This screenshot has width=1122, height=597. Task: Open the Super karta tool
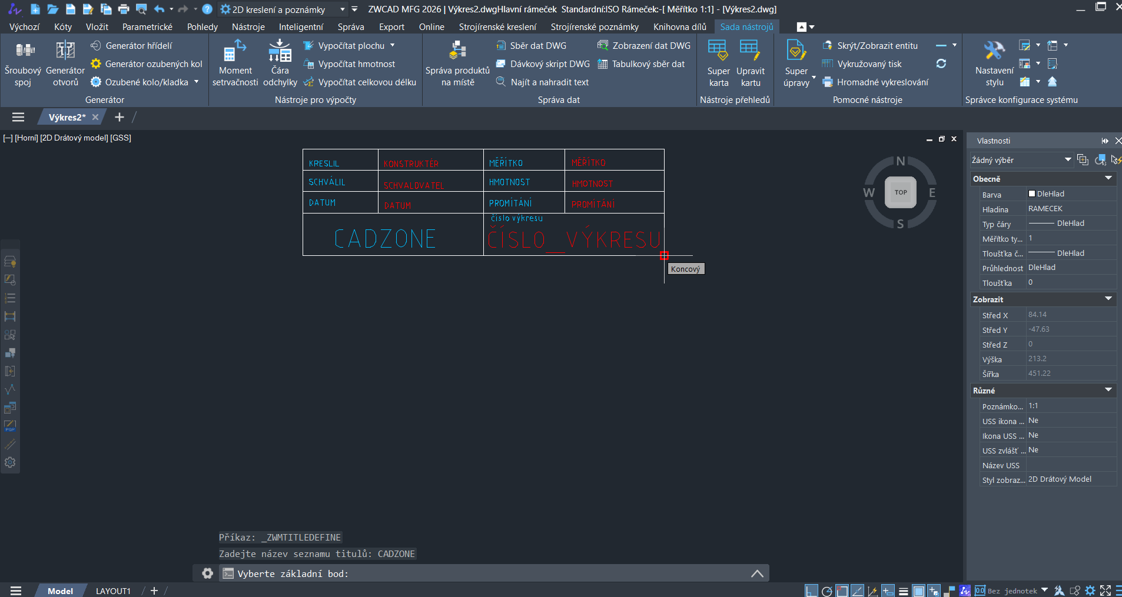tap(718, 64)
